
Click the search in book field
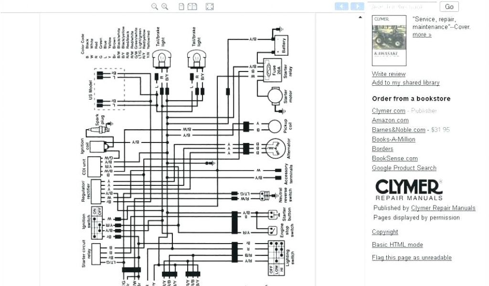(403, 7)
